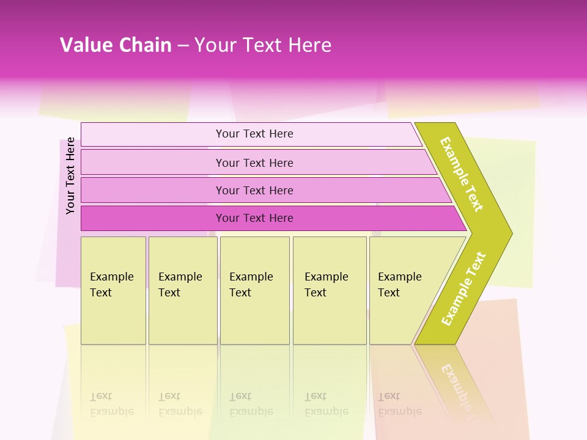The width and height of the screenshot is (587, 440).
Task: Click the darkest magenta bar
Action: coord(254,218)
